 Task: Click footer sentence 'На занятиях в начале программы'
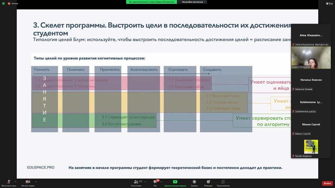tap(175, 168)
